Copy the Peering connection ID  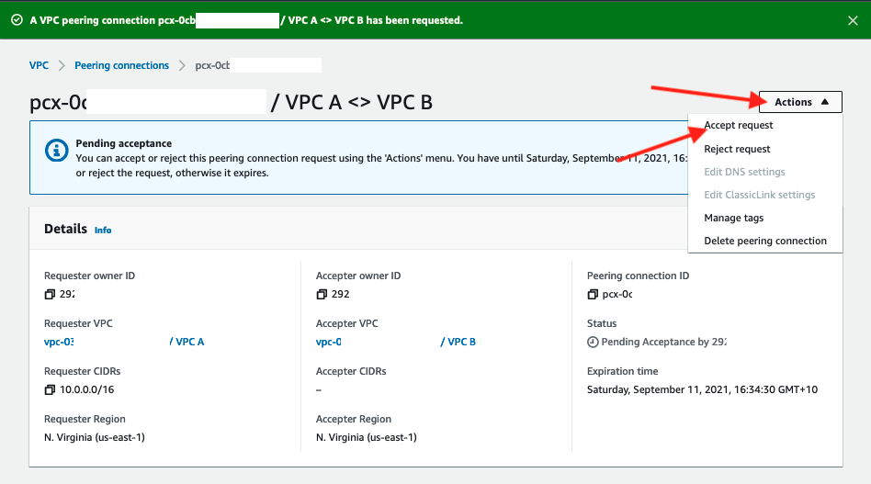point(593,294)
